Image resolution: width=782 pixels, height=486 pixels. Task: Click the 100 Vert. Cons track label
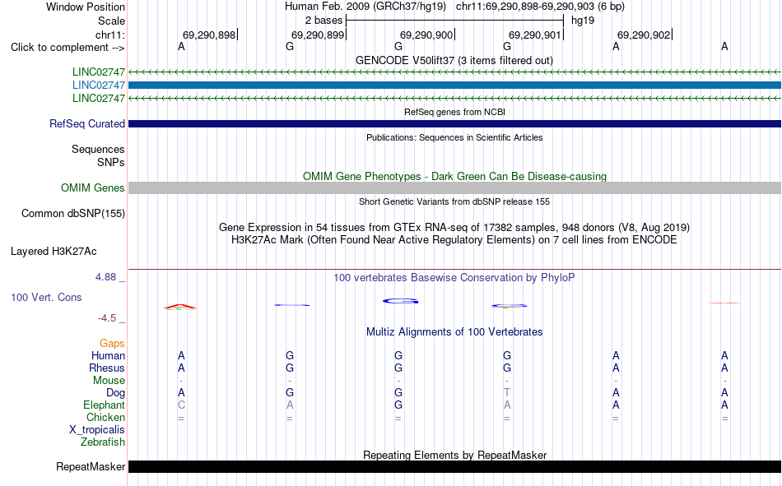pyautogui.click(x=46, y=297)
